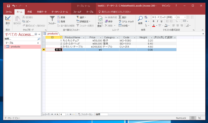Open ProductName column dropdown arrow
The height and width of the screenshot is (123, 208).
pyautogui.click(x=84, y=38)
